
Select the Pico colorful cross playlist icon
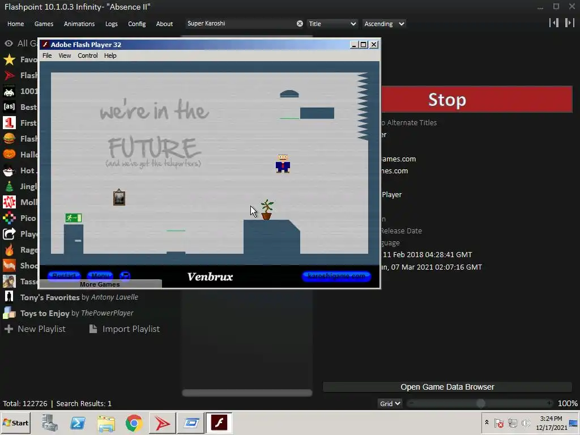coord(9,218)
